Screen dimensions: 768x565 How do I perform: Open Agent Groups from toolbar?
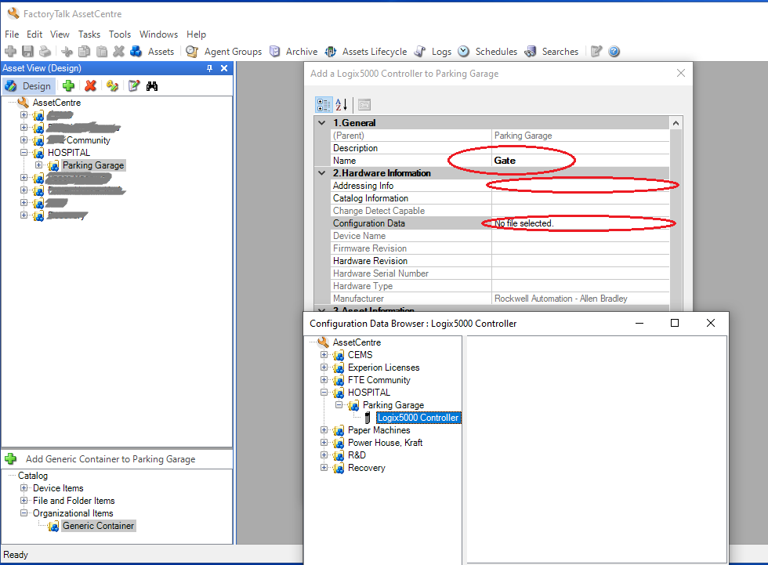point(224,51)
